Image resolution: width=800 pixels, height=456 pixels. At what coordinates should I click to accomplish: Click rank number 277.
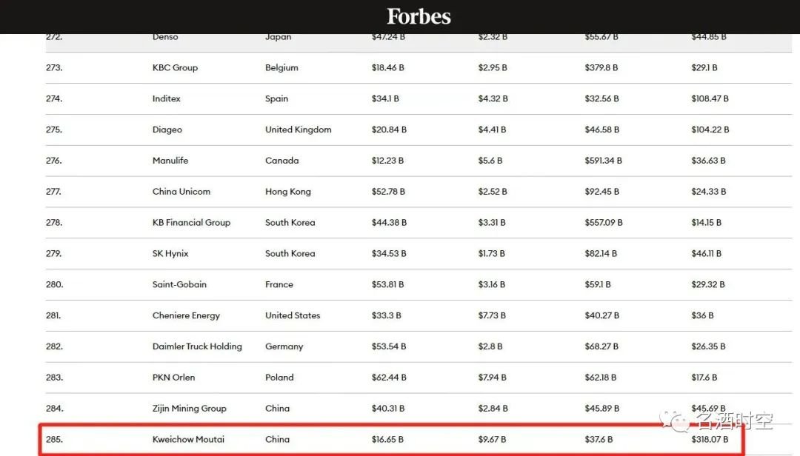tap(53, 192)
